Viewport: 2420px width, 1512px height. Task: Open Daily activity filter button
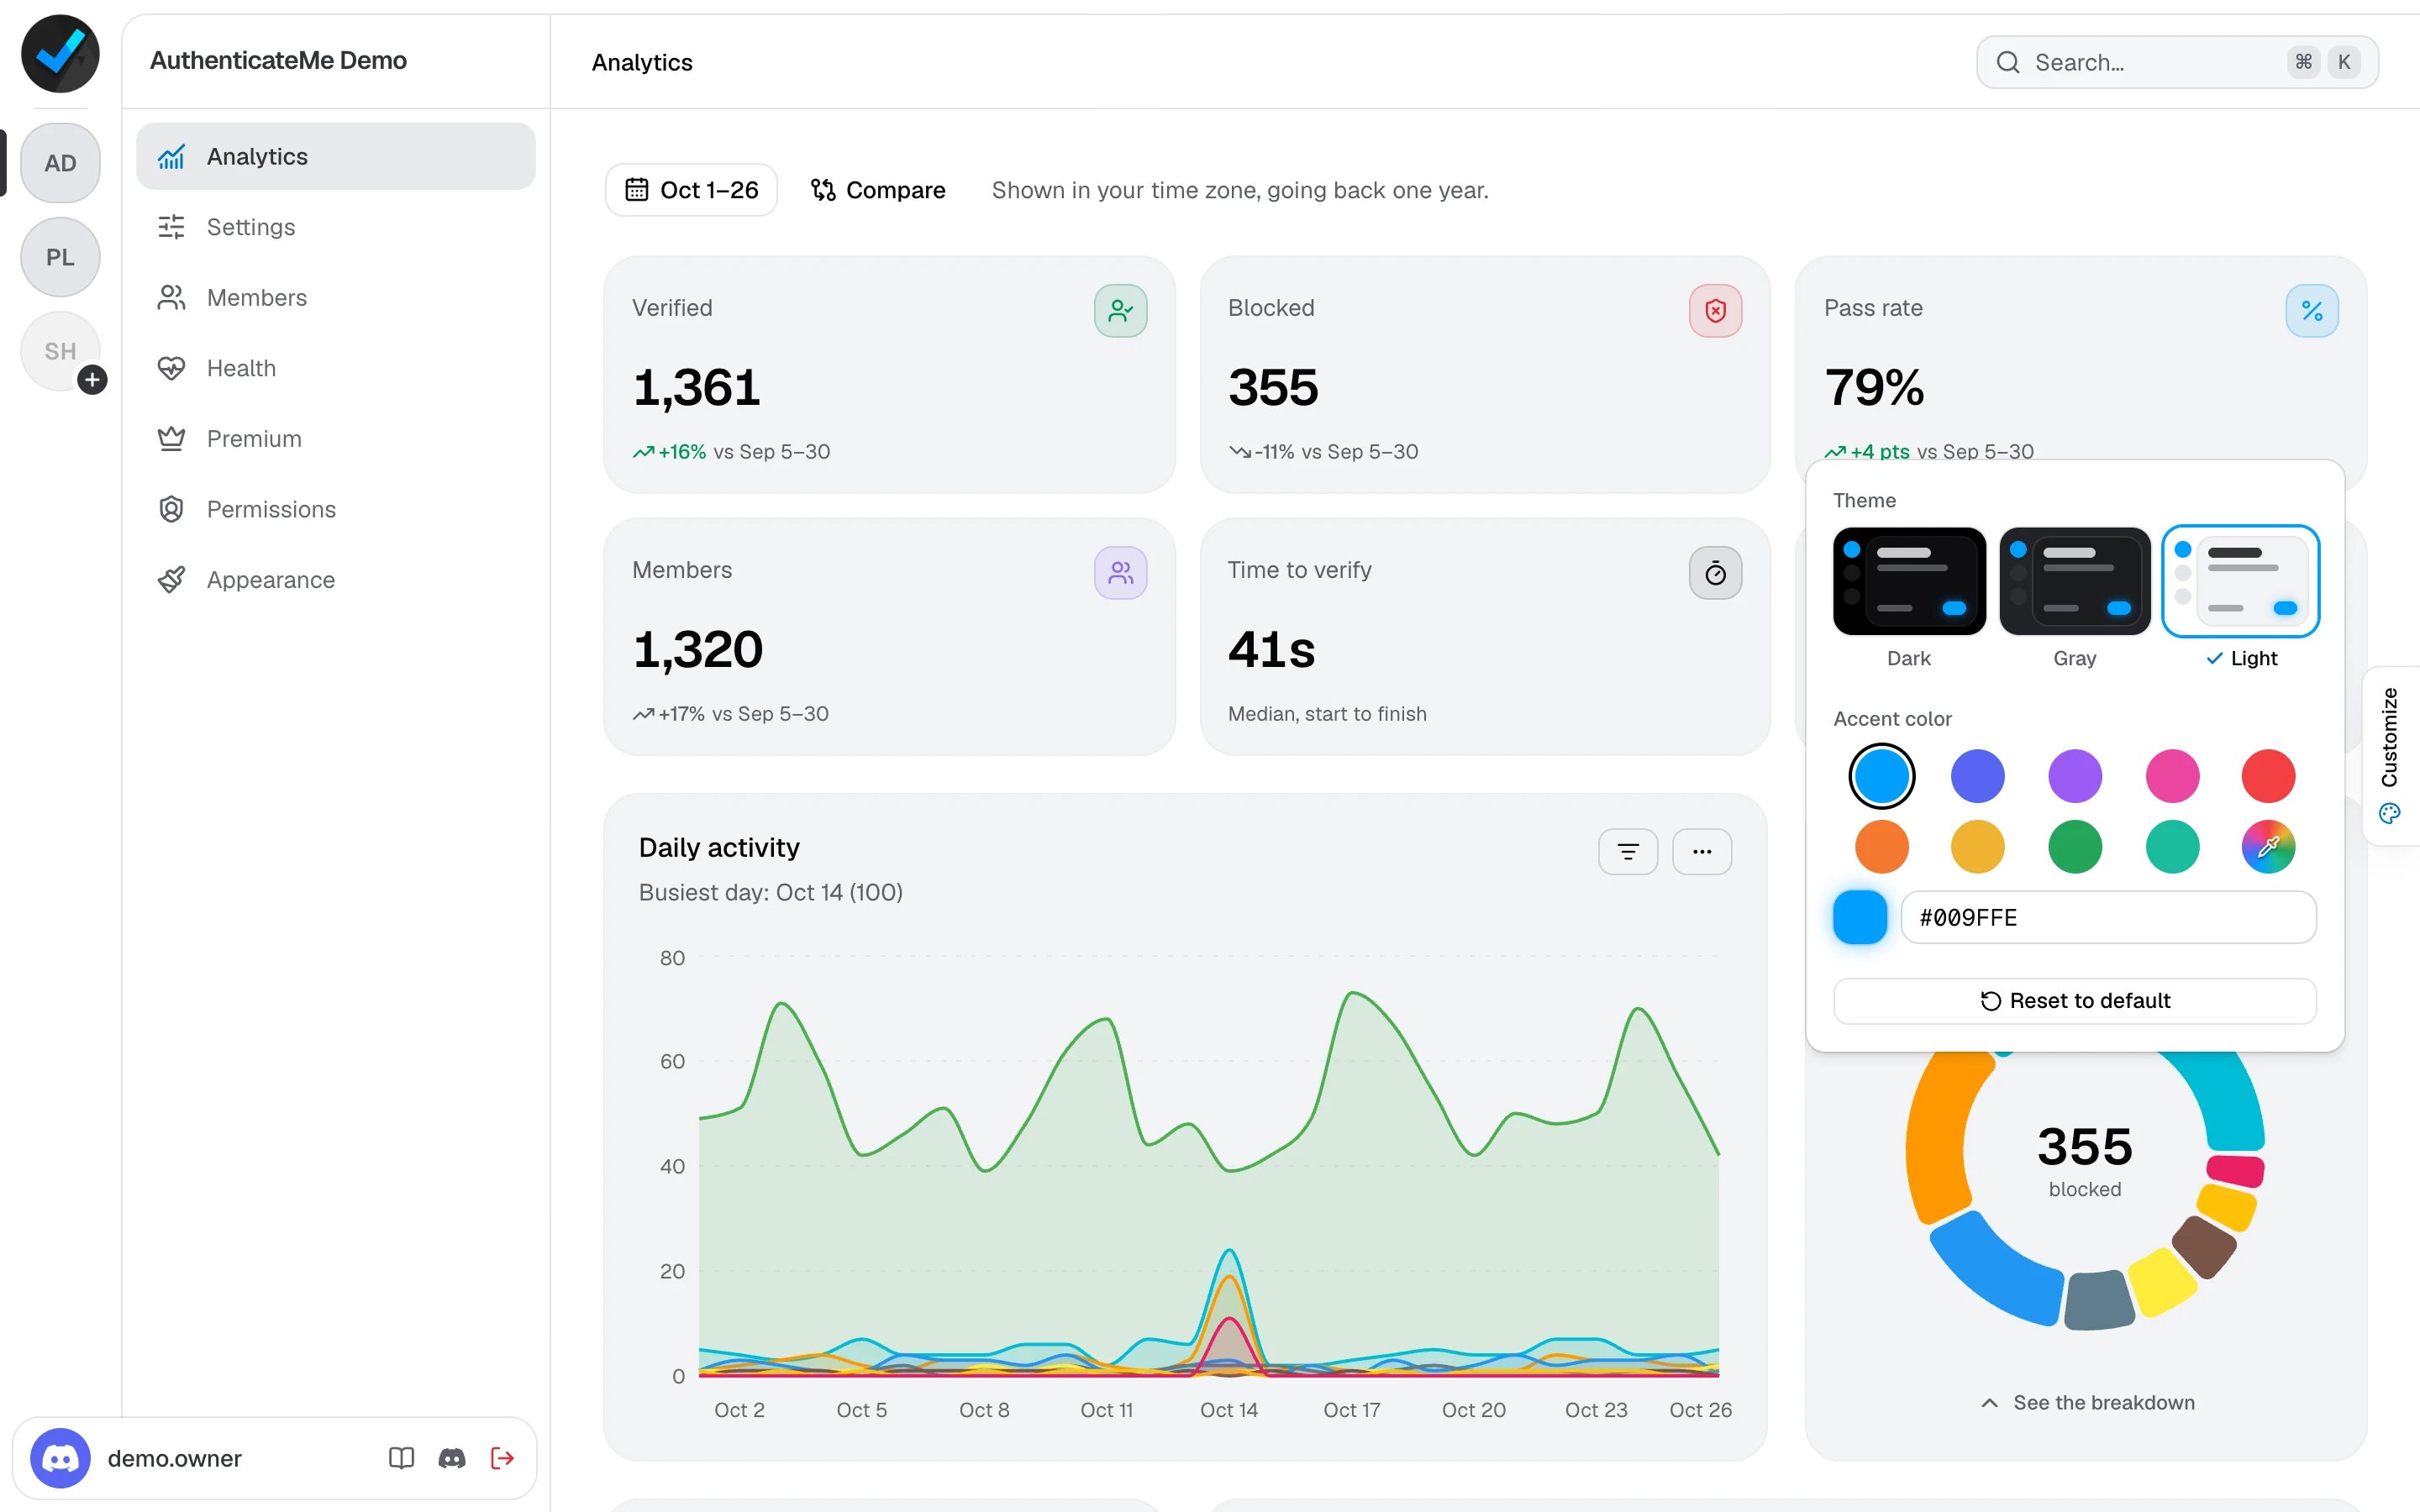tap(1628, 852)
